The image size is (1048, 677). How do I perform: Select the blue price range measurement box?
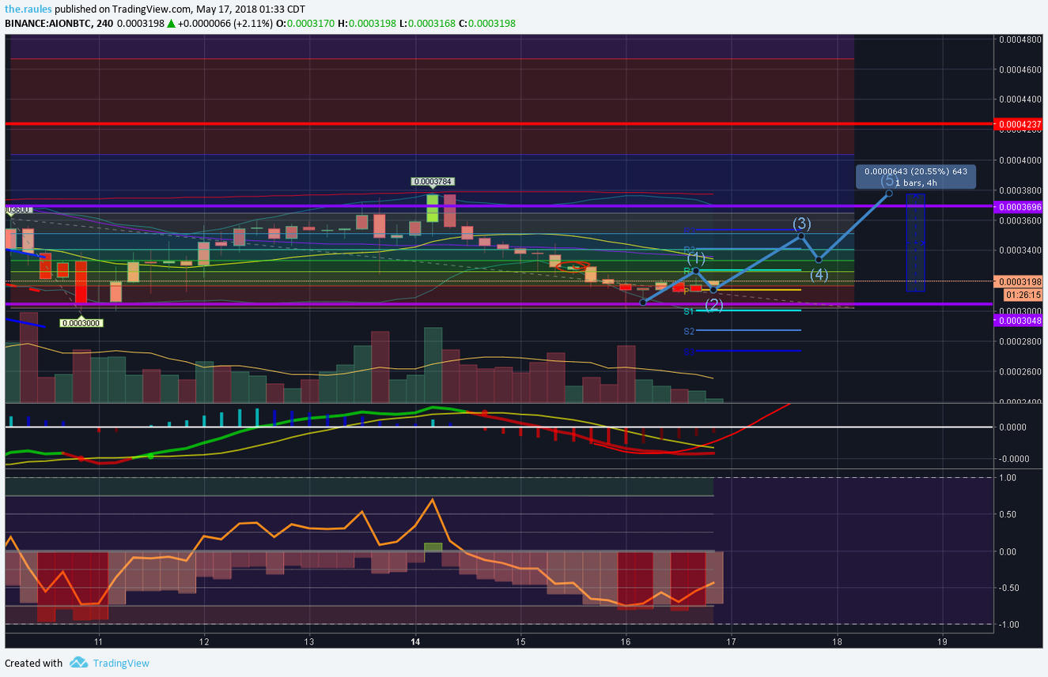915,243
